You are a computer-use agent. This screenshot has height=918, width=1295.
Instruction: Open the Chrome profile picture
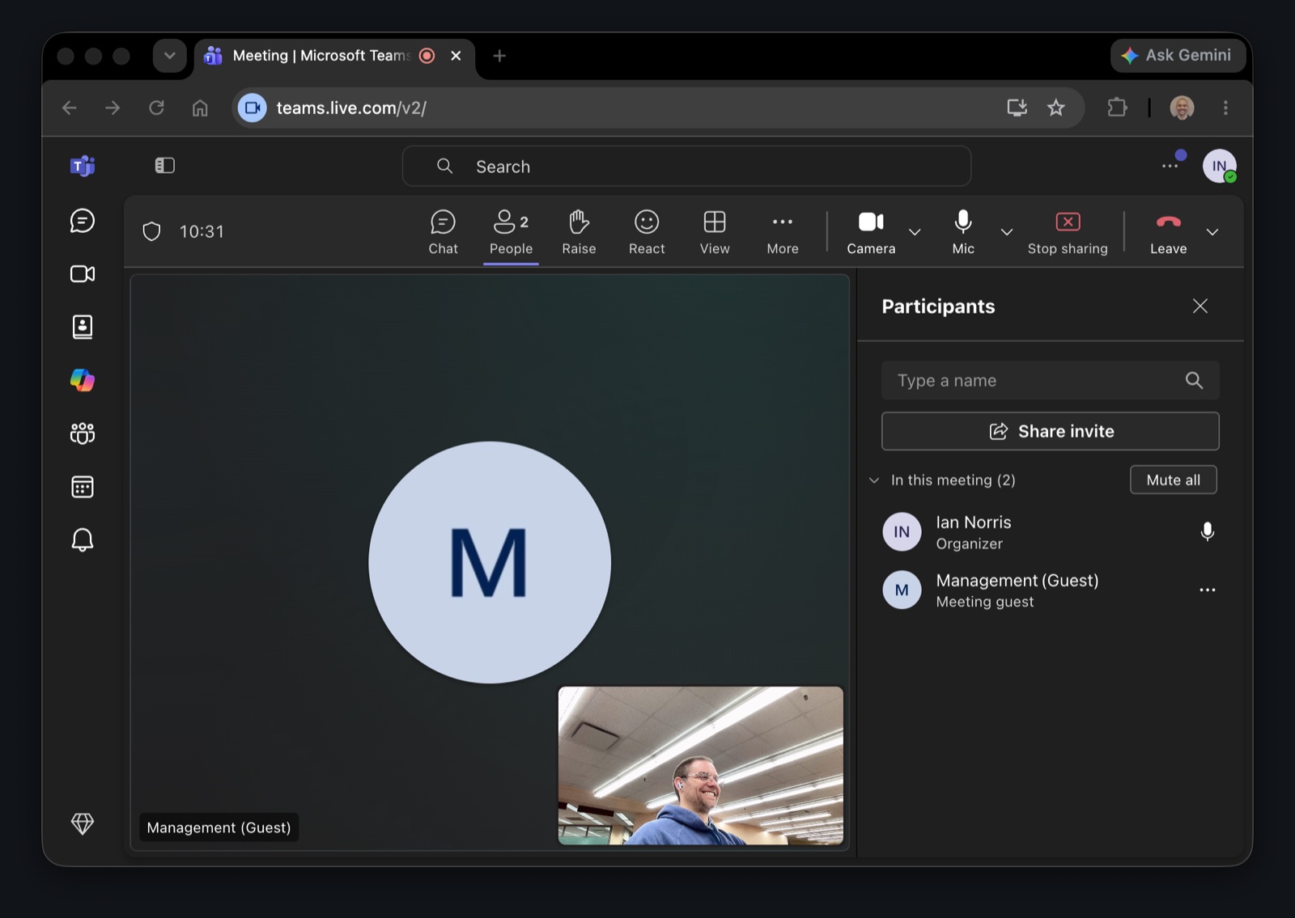point(1182,108)
